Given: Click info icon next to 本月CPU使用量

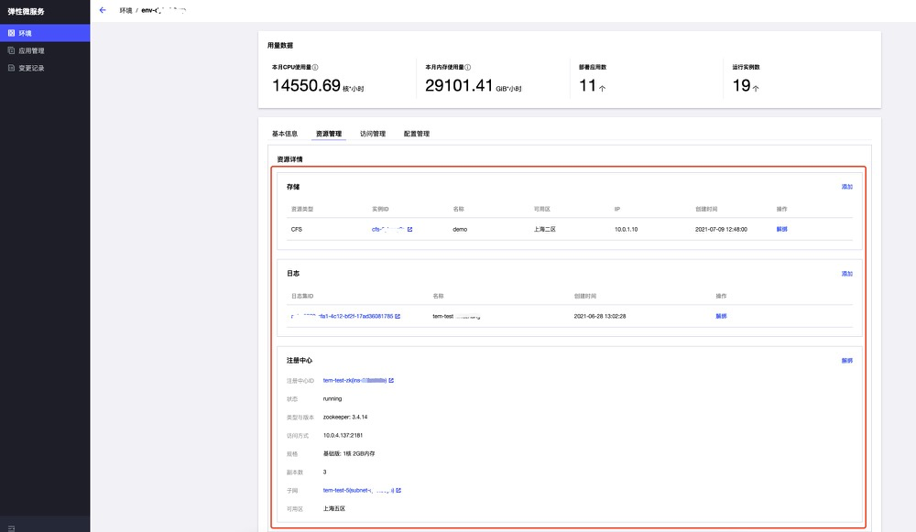Looking at the screenshot, I should 315,67.
